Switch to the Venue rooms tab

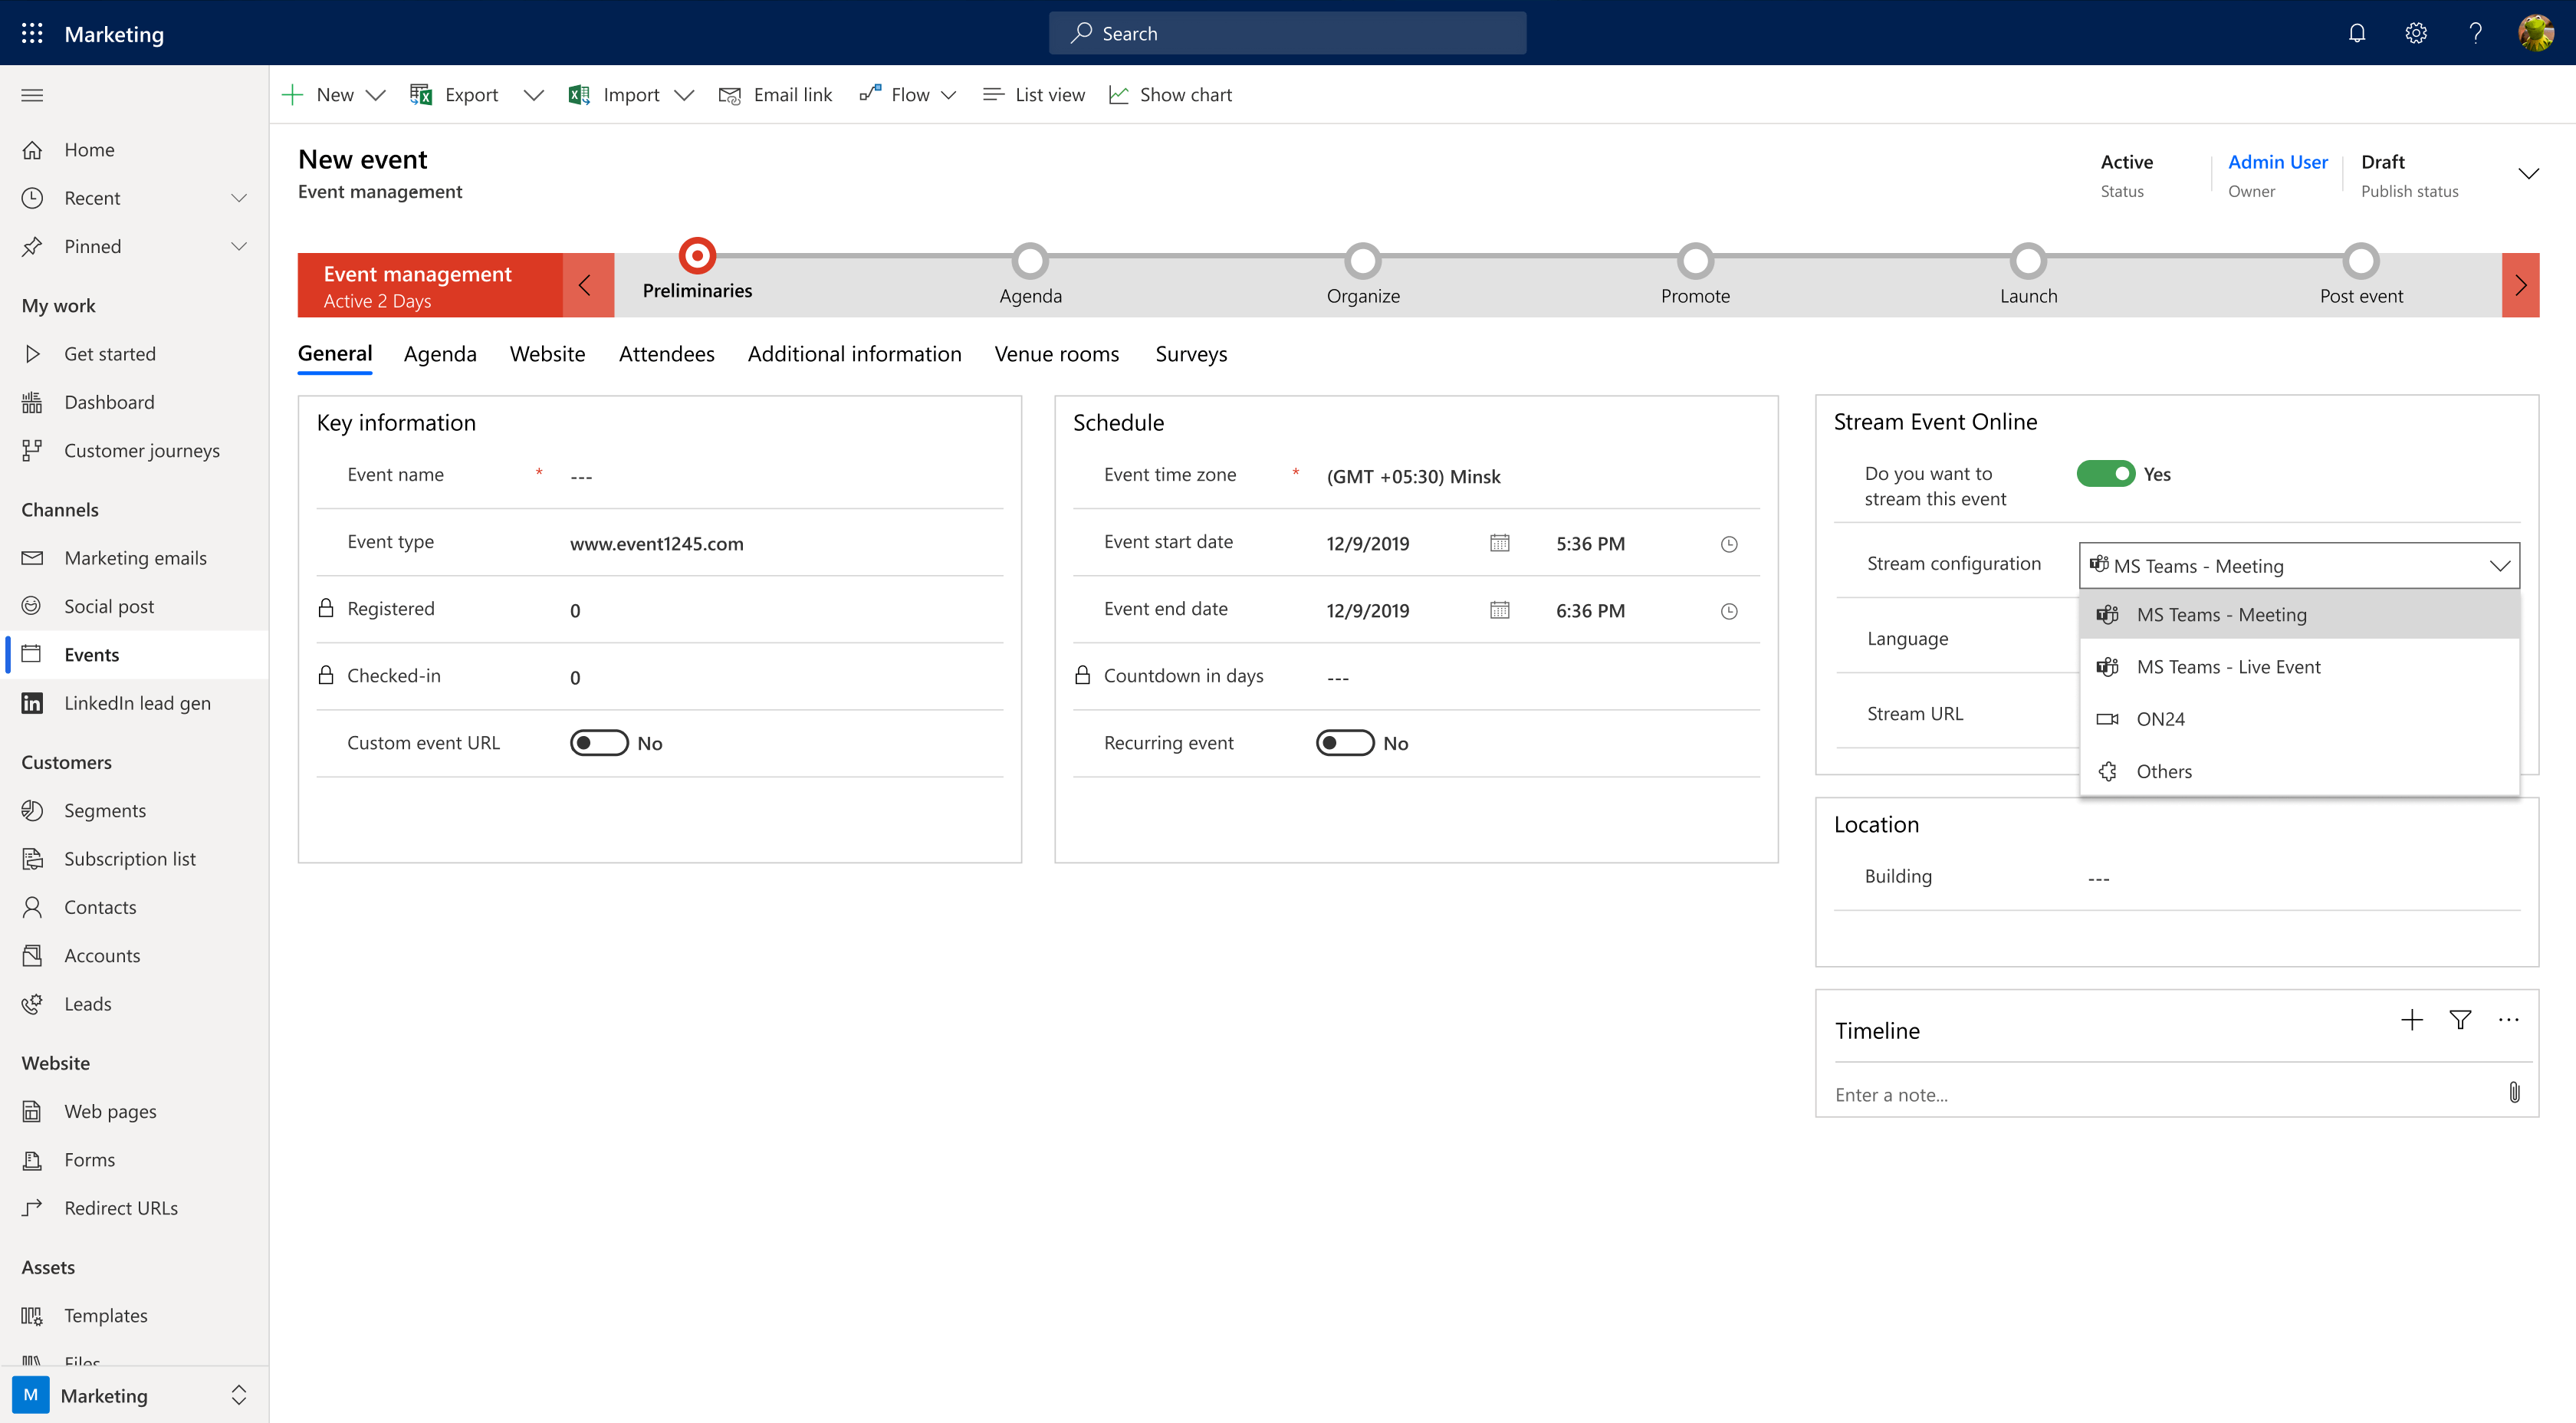click(x=1056, y=352)
